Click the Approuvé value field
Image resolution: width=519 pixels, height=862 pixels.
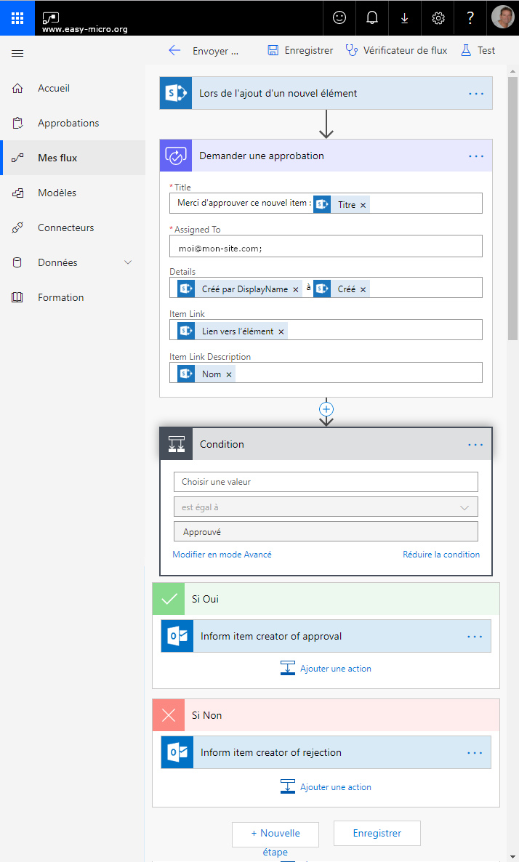(x=326, y=531)
